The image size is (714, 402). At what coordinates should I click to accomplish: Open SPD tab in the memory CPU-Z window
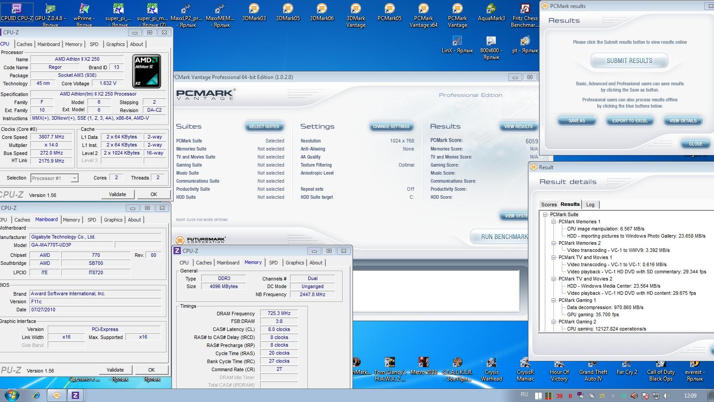(274, 263)
